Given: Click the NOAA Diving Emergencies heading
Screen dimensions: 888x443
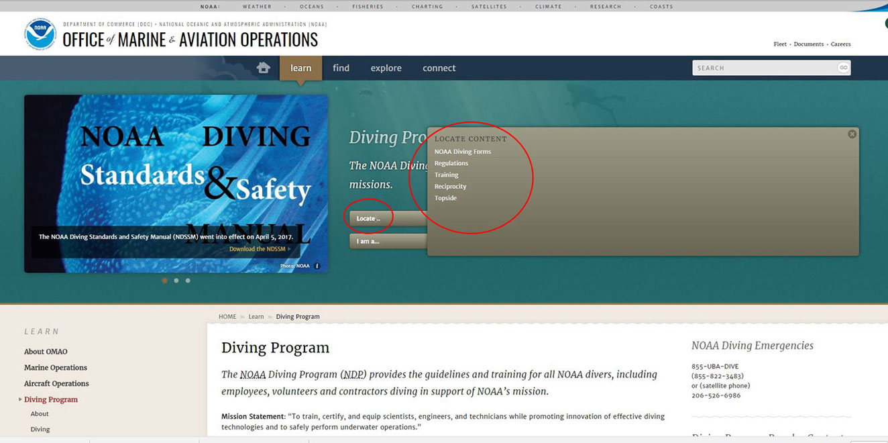Looking at the screenshot, I should (x=753, y=346).
